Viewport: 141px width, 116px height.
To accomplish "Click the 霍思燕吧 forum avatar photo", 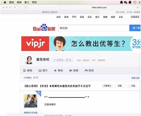I will tap(29, 60).
